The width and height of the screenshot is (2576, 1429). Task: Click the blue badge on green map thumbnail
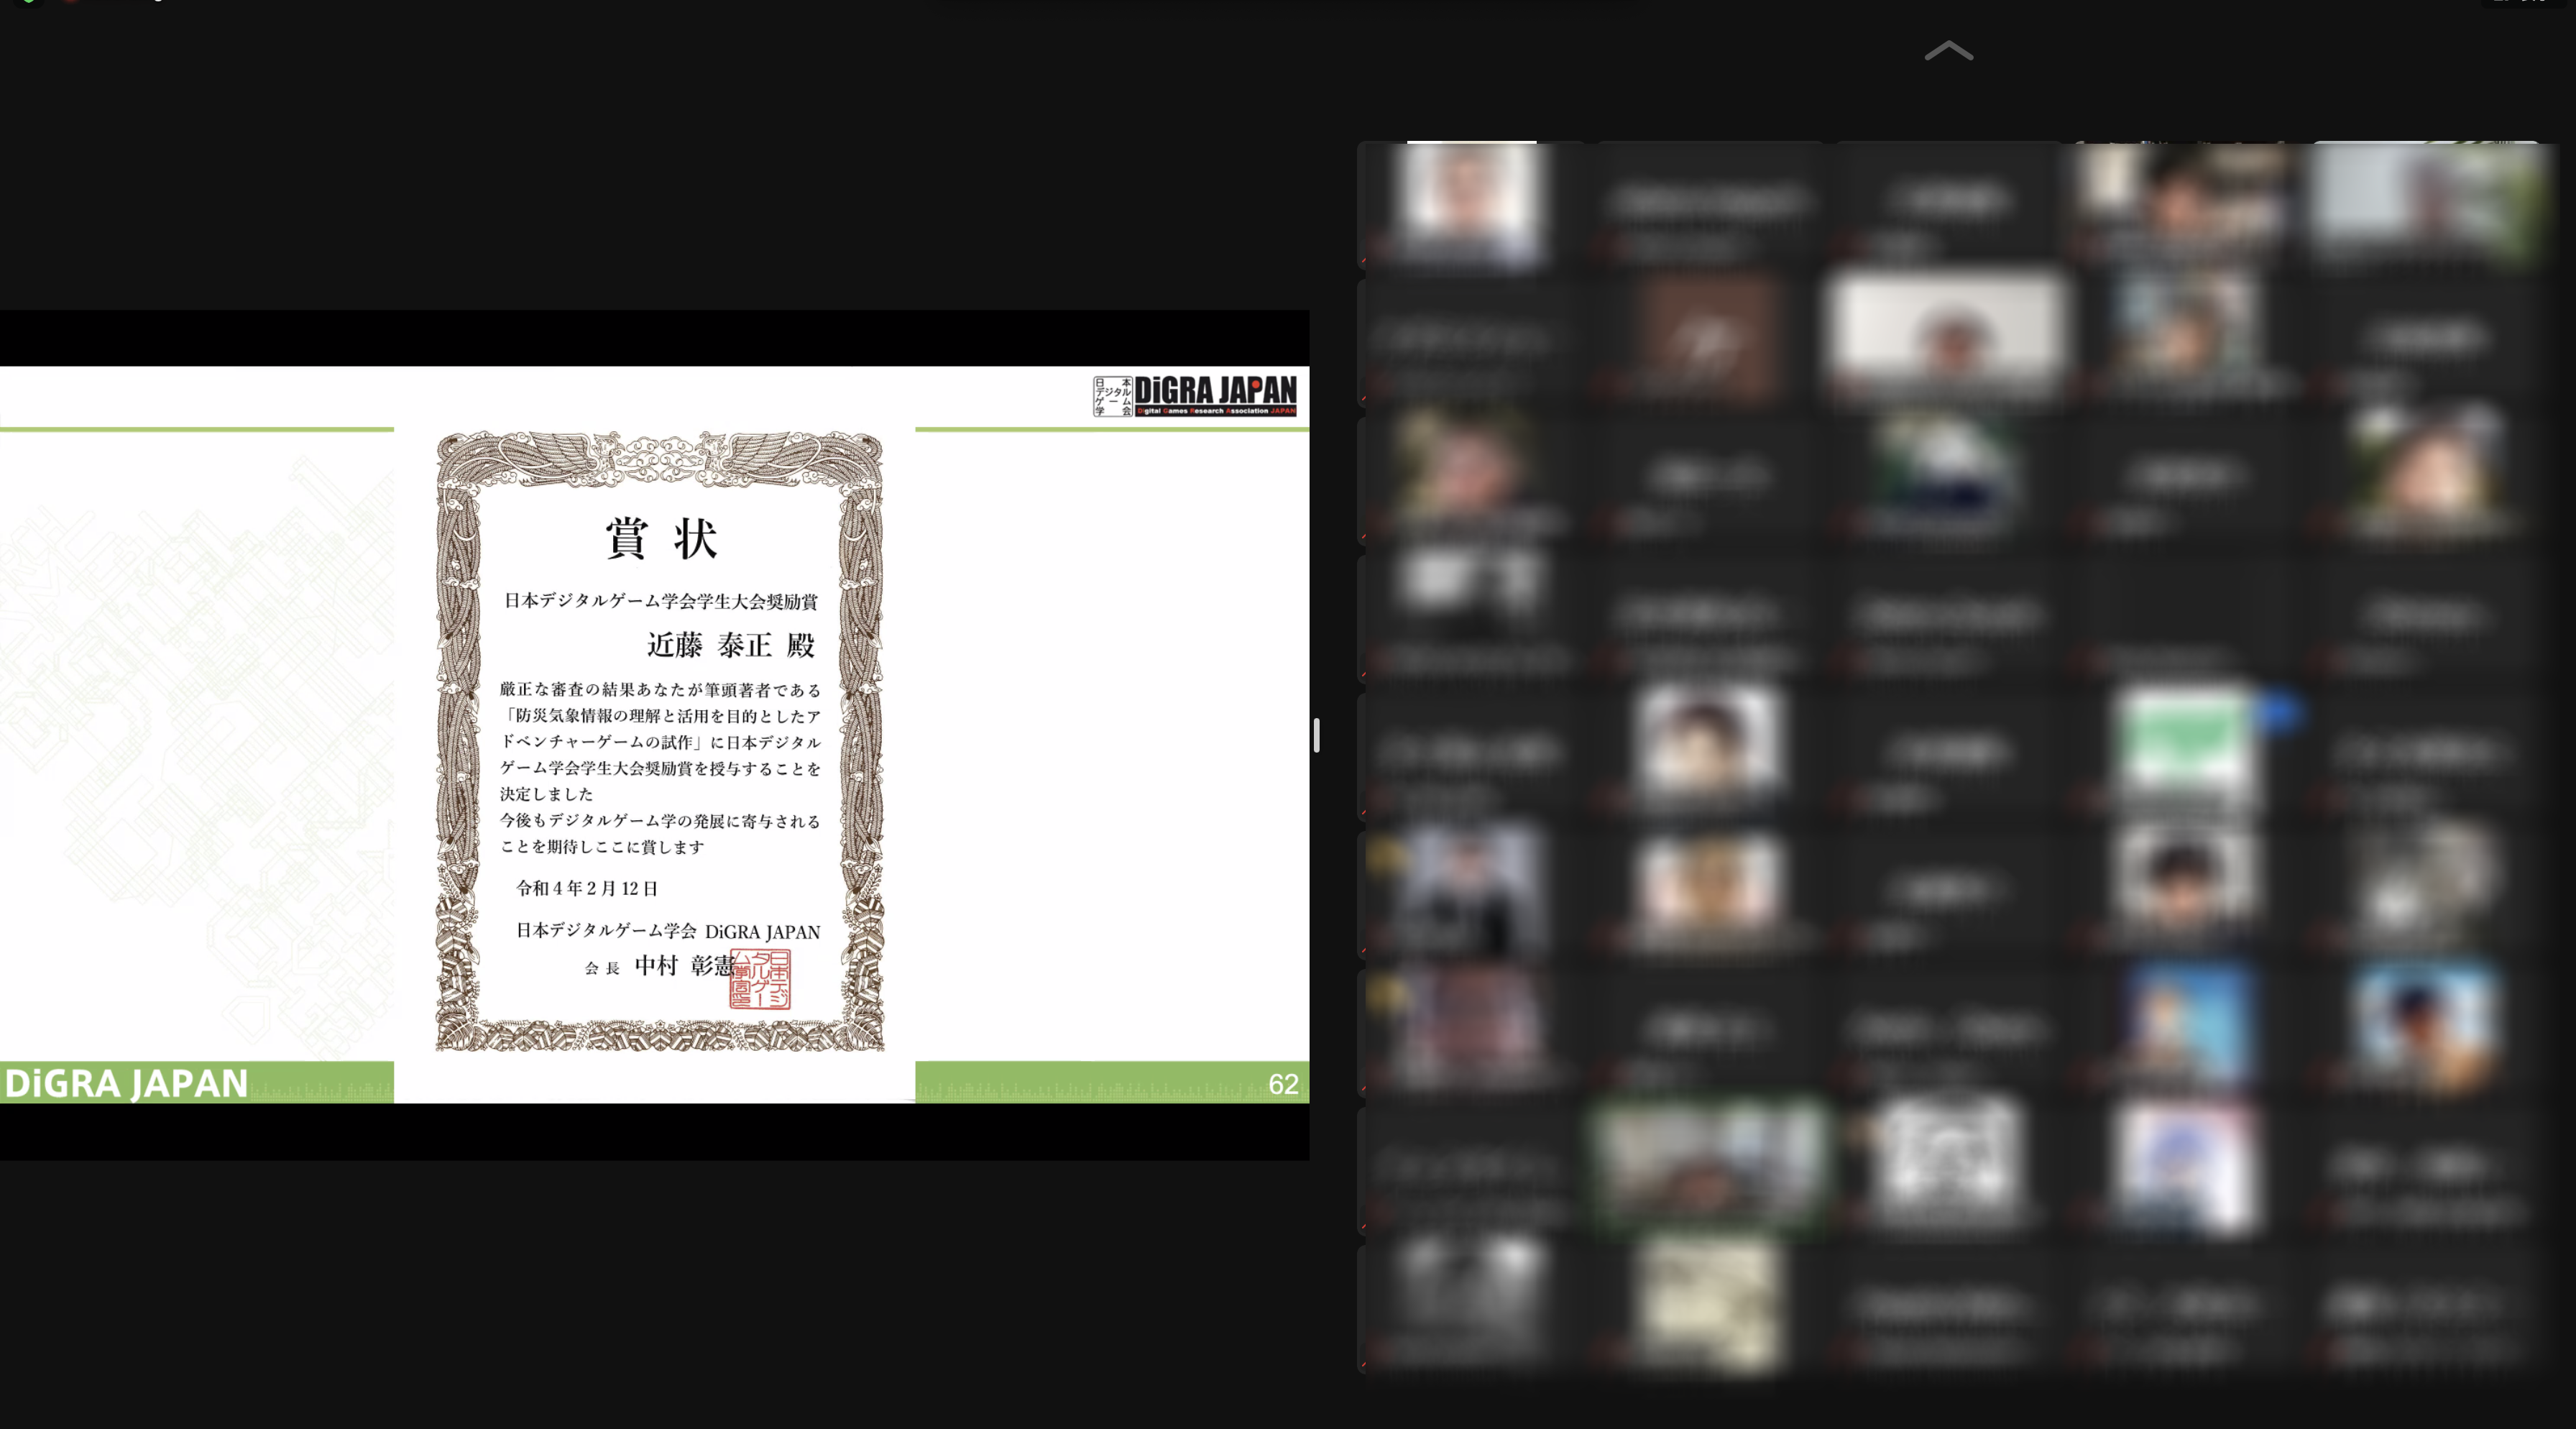[2277, 712]
